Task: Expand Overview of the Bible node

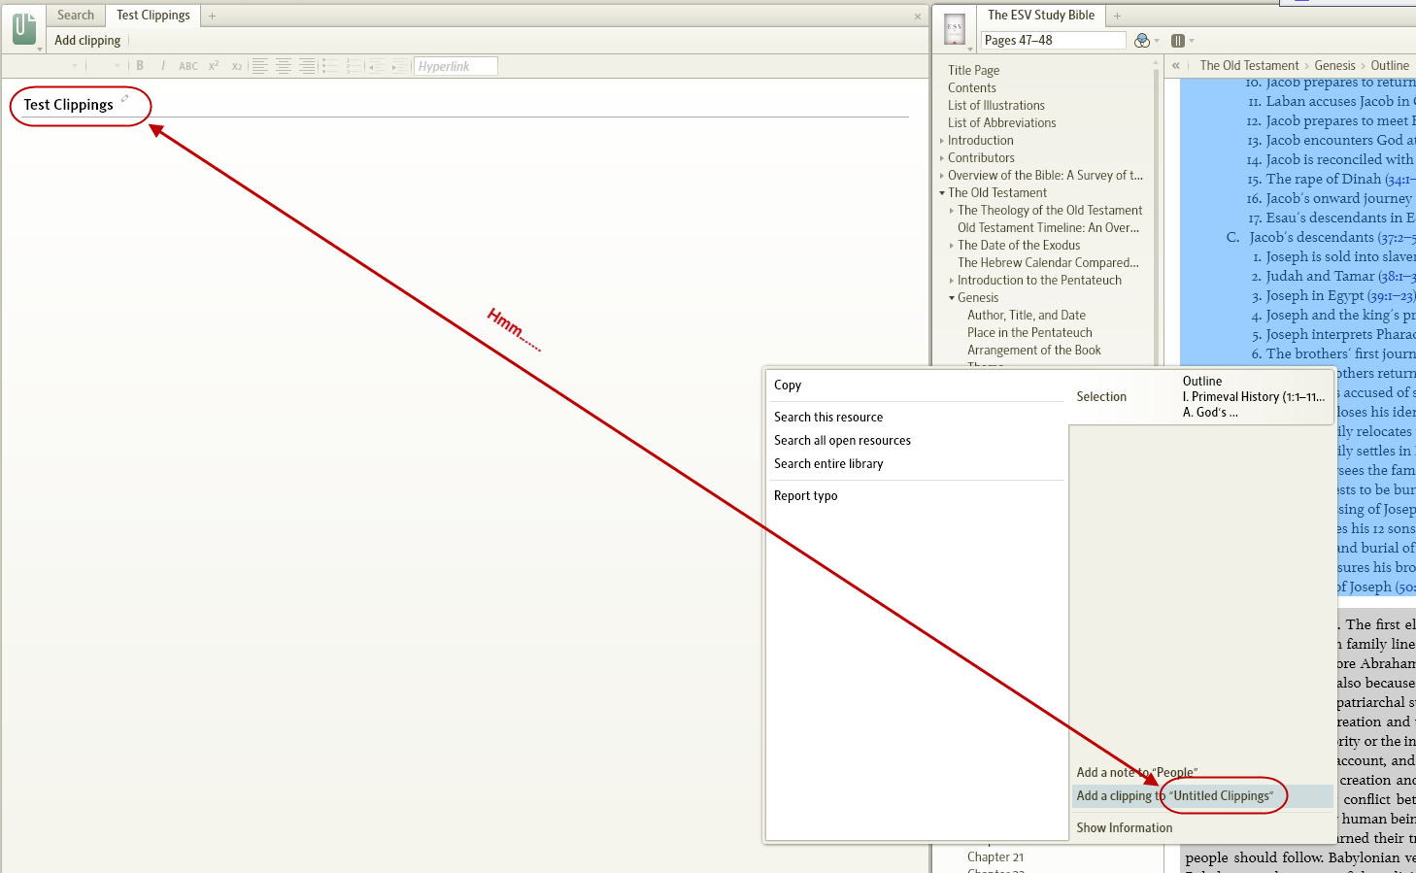Action: tap(942, 176)
